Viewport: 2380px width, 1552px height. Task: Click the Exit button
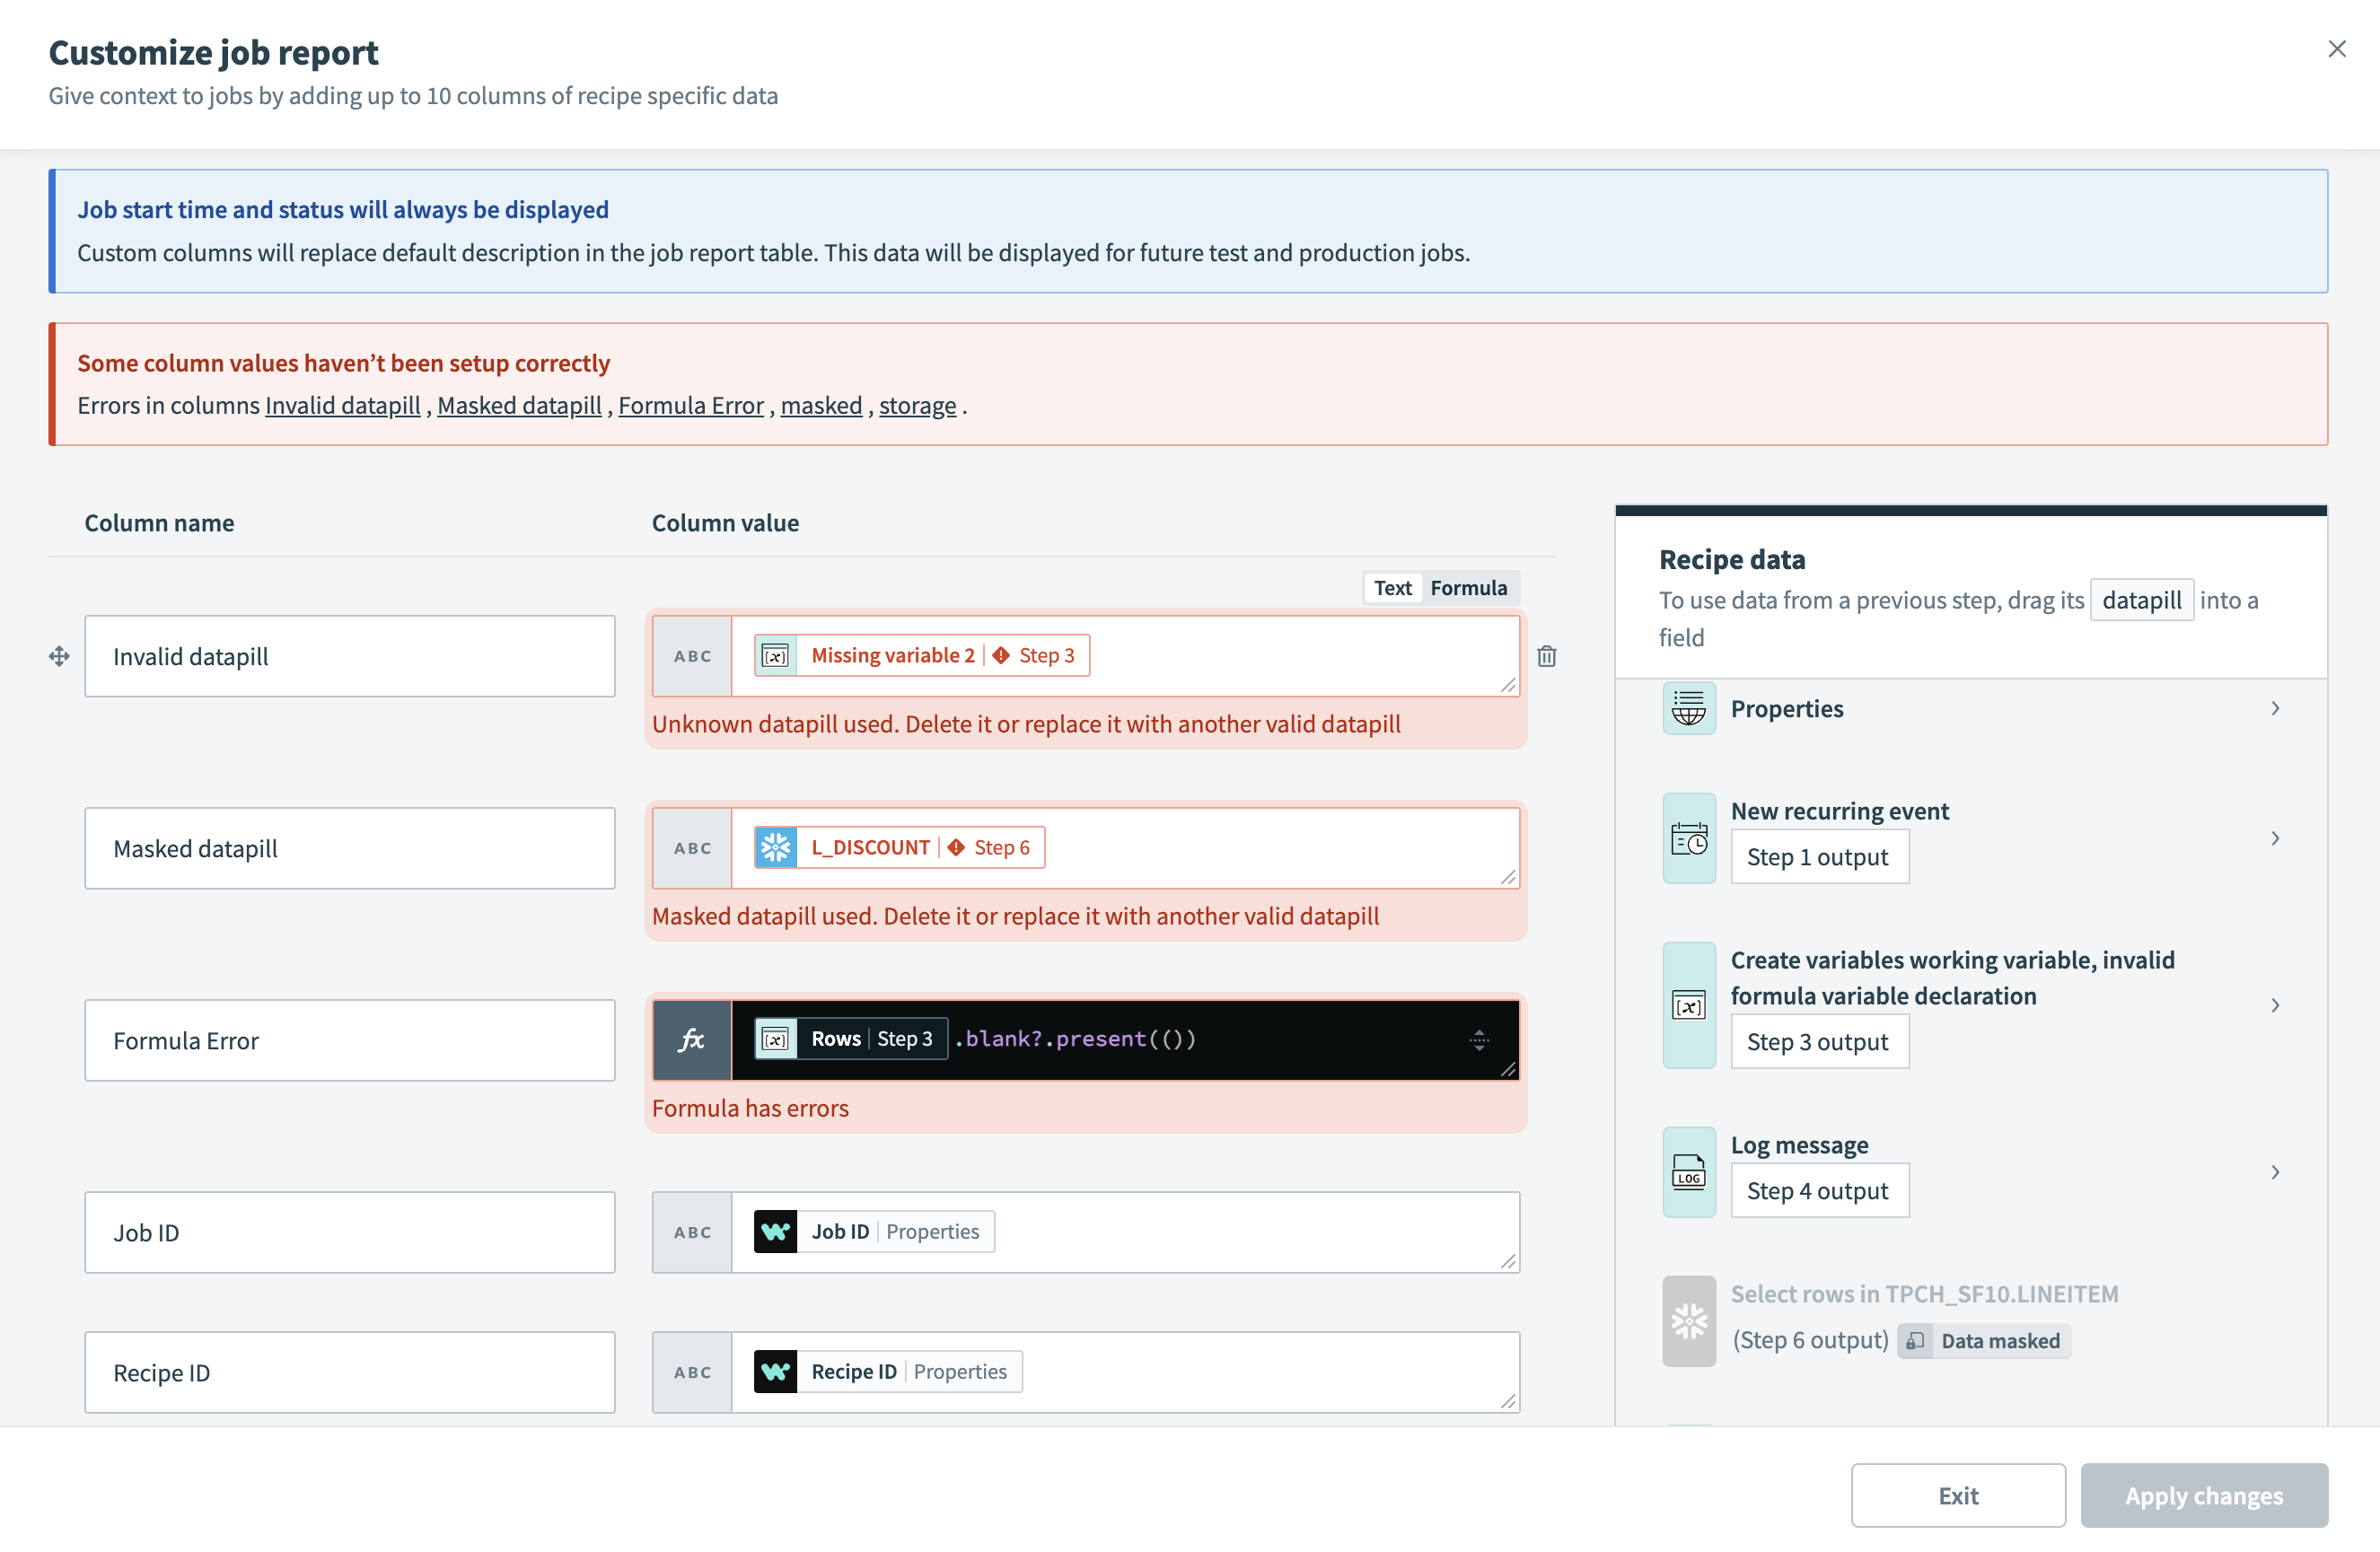[x=1958, y=1495]
